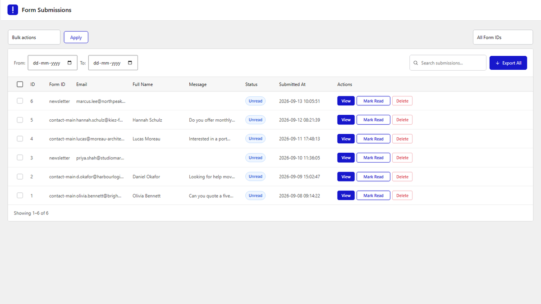Click timestamp 2026-09-13 10:05:51
The width and height of the screenshot is (541, 304).
pos(299,101)
